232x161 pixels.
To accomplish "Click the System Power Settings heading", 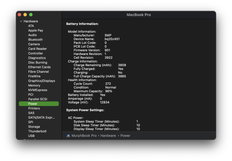I will tap(85, 110).
